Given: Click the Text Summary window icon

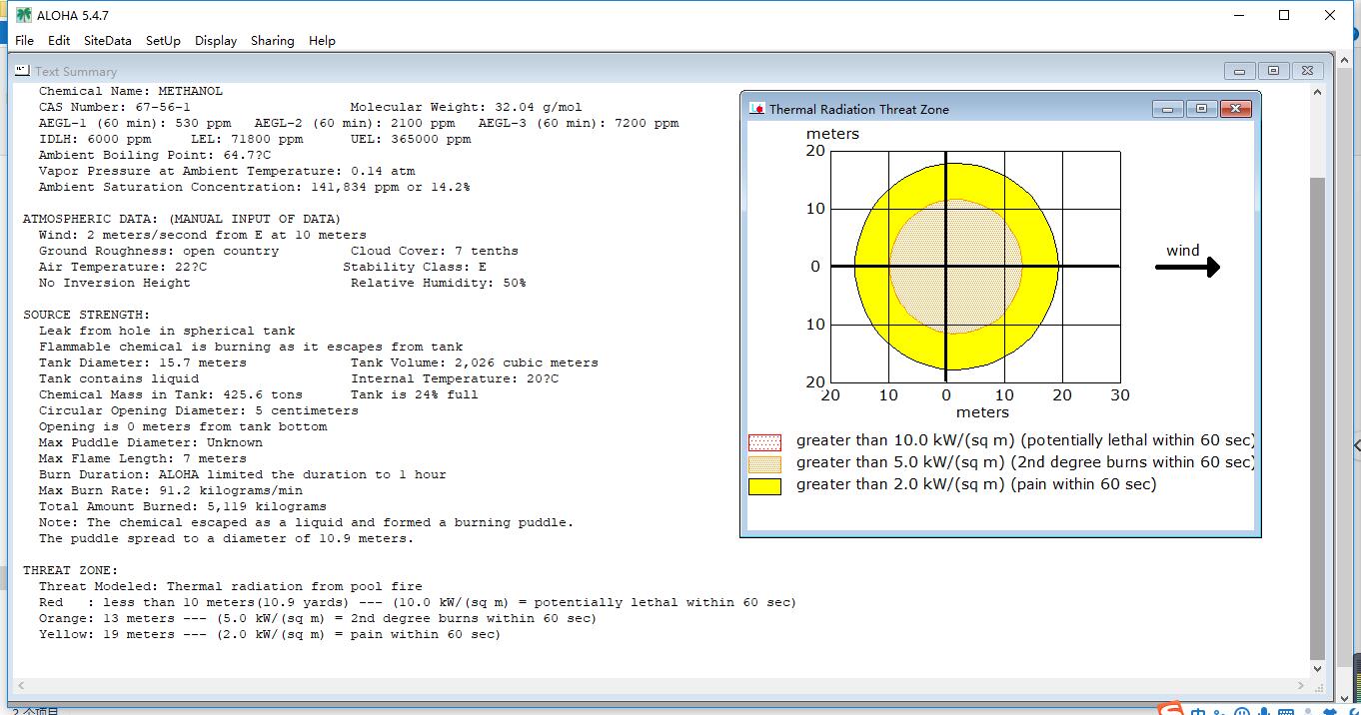Looking at the screenshot, I should tap(22, 71).
